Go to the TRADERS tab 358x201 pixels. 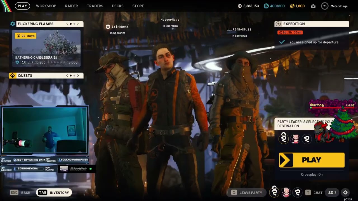(x=95, y=6)
